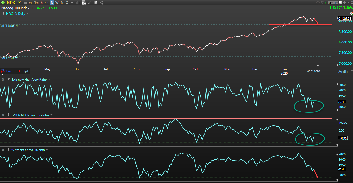Click the blue Buy button

9,71
